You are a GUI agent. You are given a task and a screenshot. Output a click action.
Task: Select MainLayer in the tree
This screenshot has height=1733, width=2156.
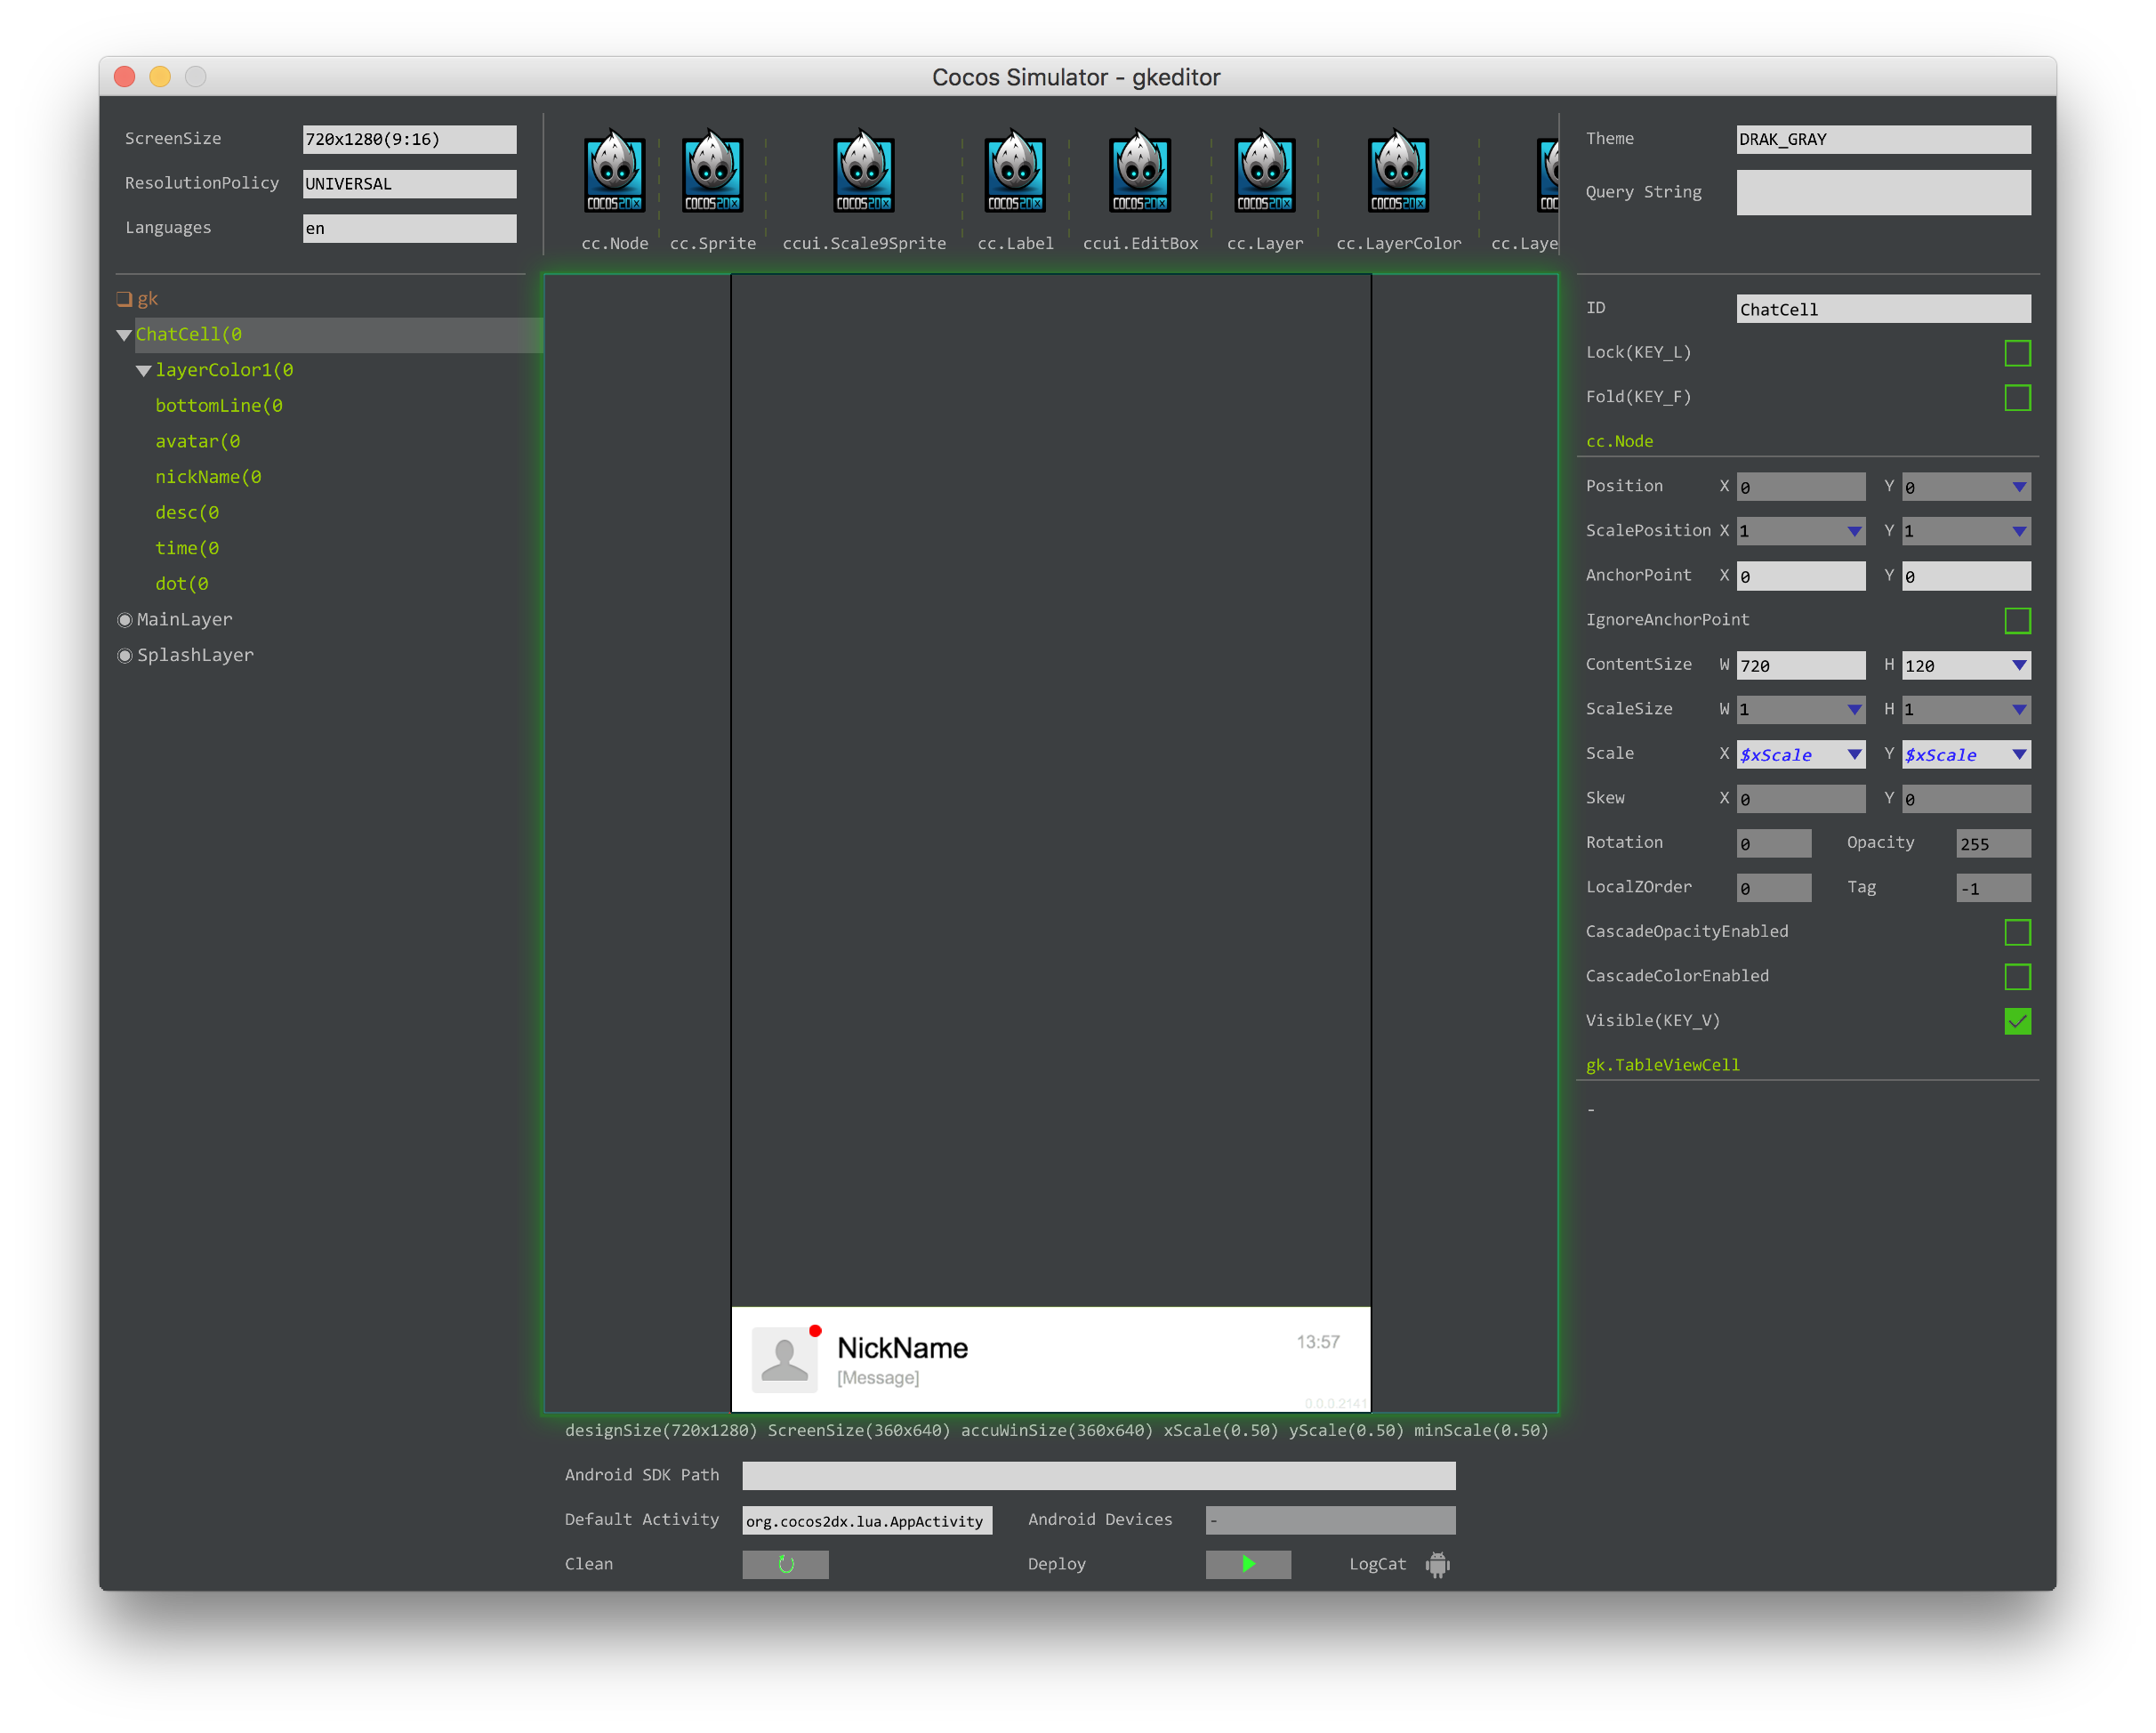184,620
